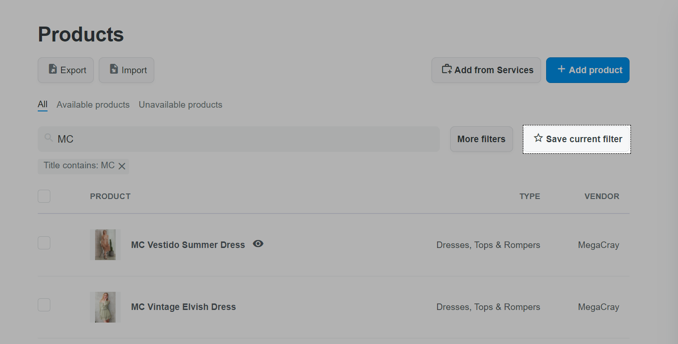
Task: Click the Add product button
Action: click(x=588, y=70)
